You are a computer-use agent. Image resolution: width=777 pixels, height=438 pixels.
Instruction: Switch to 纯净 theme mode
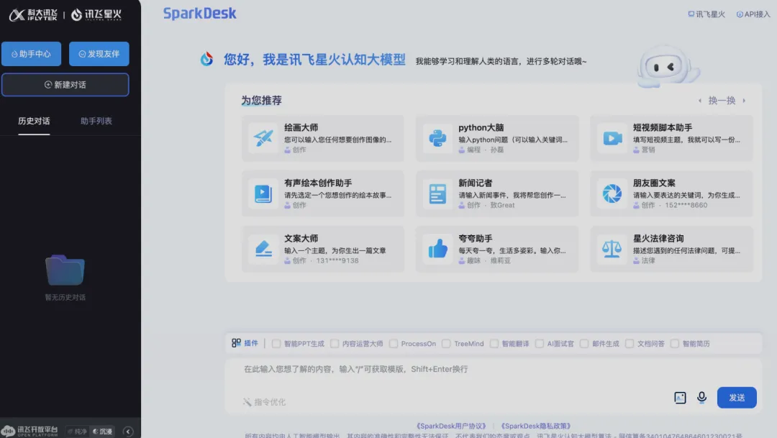coord(77,432)
